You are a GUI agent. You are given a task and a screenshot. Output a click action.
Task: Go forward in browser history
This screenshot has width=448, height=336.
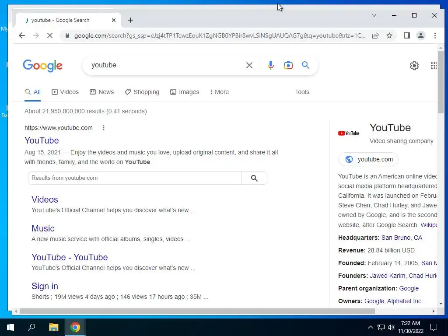pos(36,35)
